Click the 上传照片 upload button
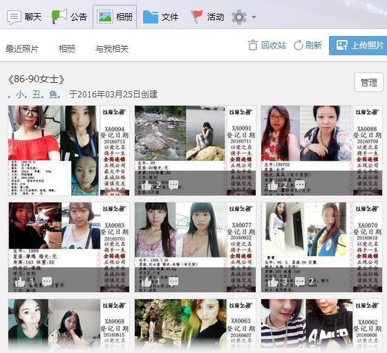Image resolution: width=387 pixels, height=353 pixels. (358, 46)
